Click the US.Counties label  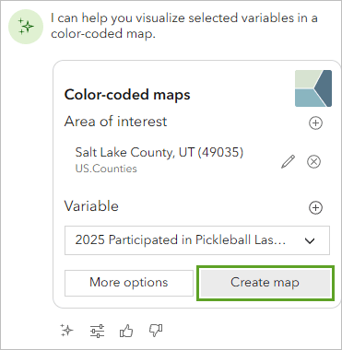[106, 169]
